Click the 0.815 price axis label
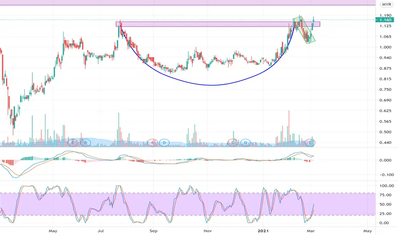Viewport: 398px width, 235px height. tap(385, 79)
